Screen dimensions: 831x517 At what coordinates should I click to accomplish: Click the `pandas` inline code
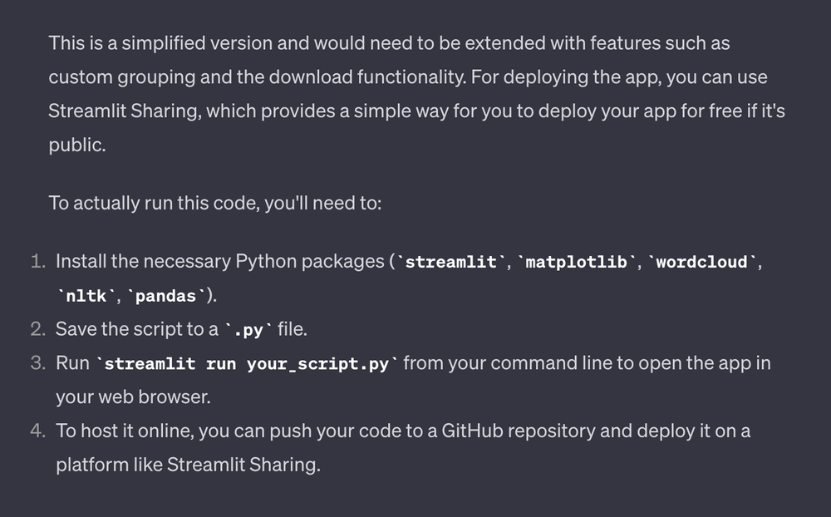166,295
